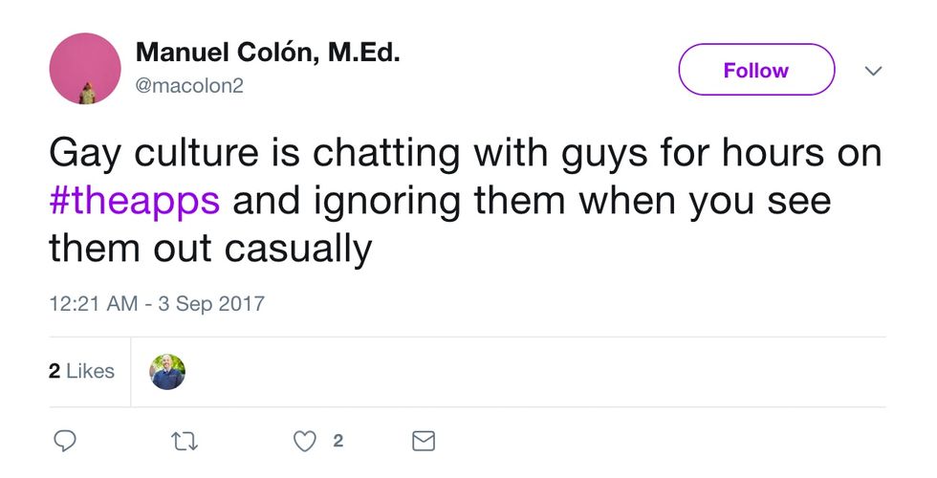View the profile of the liker's avatar
Screen dimensions: 937x478
point(167,372)
